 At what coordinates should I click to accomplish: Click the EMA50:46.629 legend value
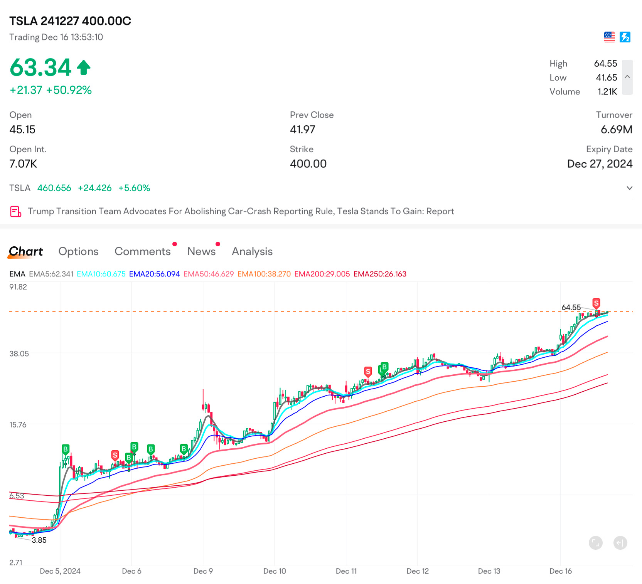point(209,274)
